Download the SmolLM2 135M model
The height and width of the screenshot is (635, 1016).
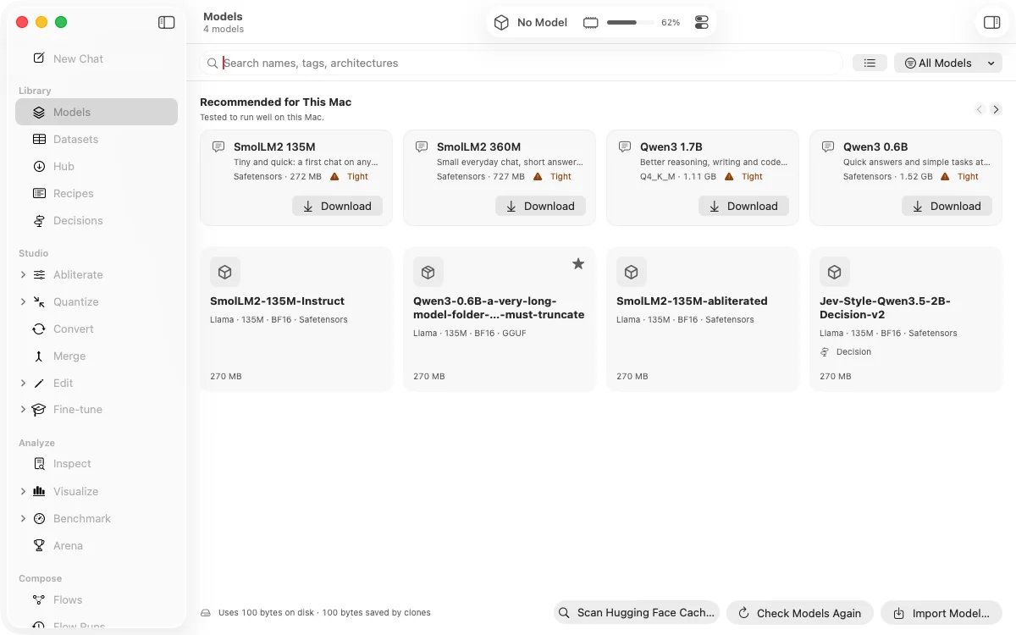point(337,206)
